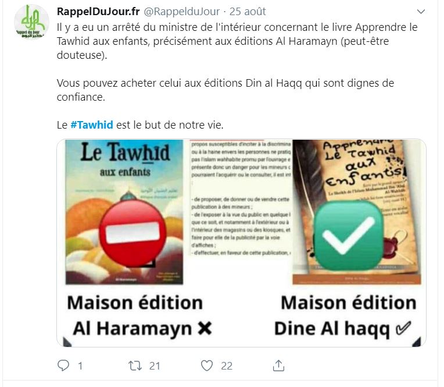Follow the #Tawhid hashtag
444x387 pixels.
pos(92,125)
